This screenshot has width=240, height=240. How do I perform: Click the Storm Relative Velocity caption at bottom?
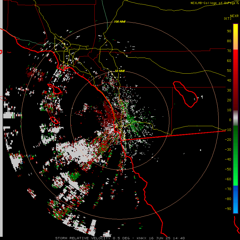120,238
